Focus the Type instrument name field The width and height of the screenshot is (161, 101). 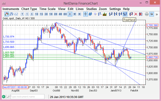coord(27,97)
